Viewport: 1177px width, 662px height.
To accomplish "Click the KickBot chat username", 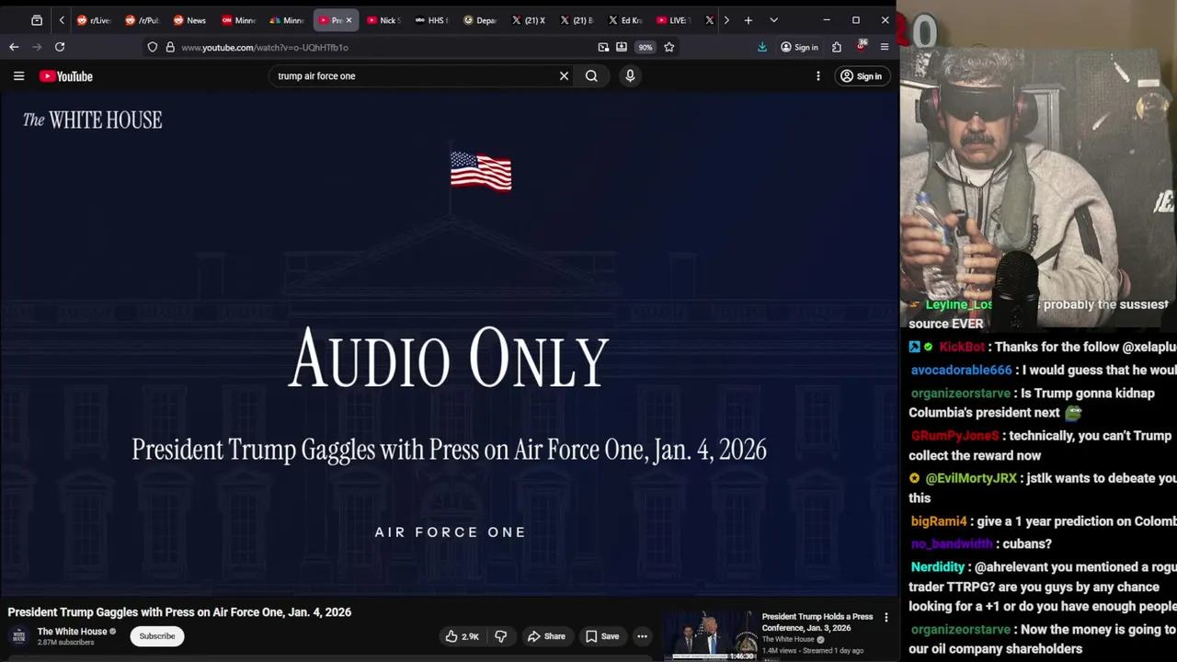I will 962,347.
